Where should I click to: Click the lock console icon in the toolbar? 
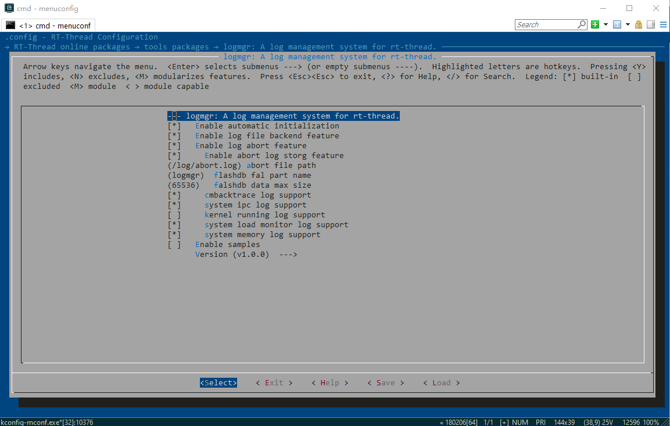coord(638,24)
